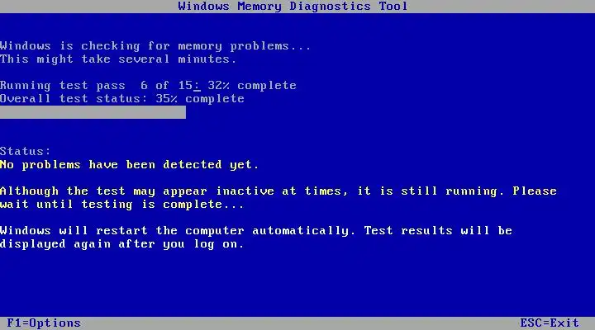The width and height of the screenshot is (595, 330).
Task: Click the F1=Options label
Action: (44, 323)
